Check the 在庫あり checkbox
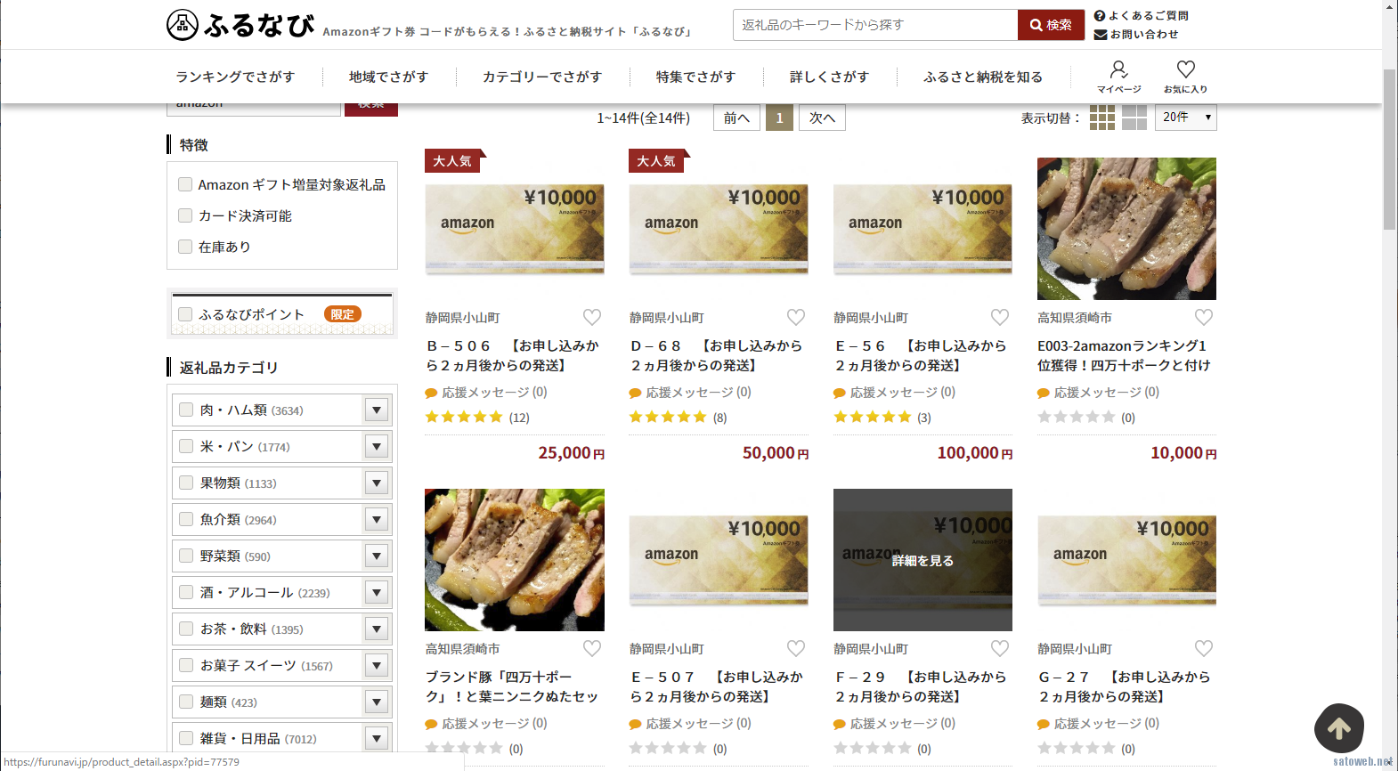 [185, 247]
